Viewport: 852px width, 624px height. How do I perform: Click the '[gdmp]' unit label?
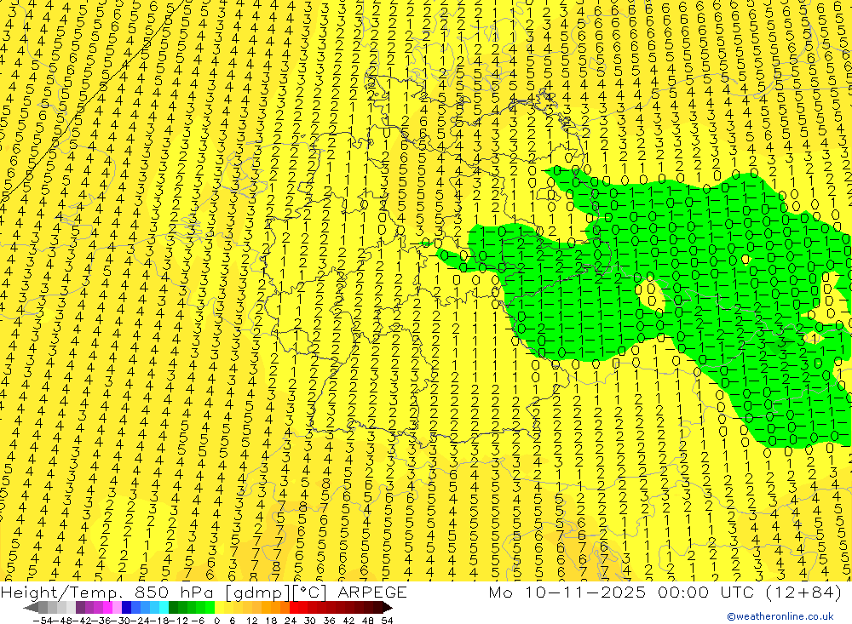[x=257, y=593]
